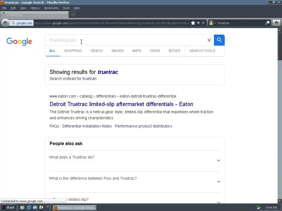Open the View menu
This screenshot has height=211, width=282.
[23, 8]
